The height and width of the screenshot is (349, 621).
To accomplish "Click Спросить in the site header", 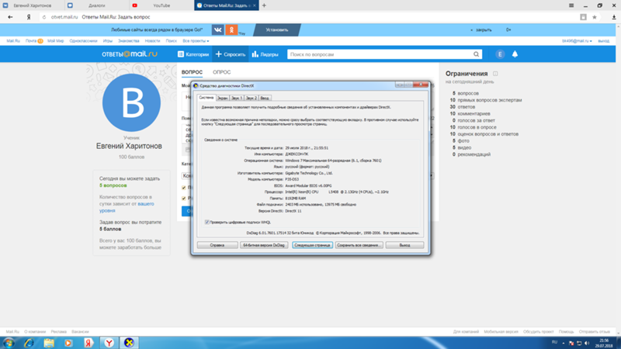I will tap(231, 54).
